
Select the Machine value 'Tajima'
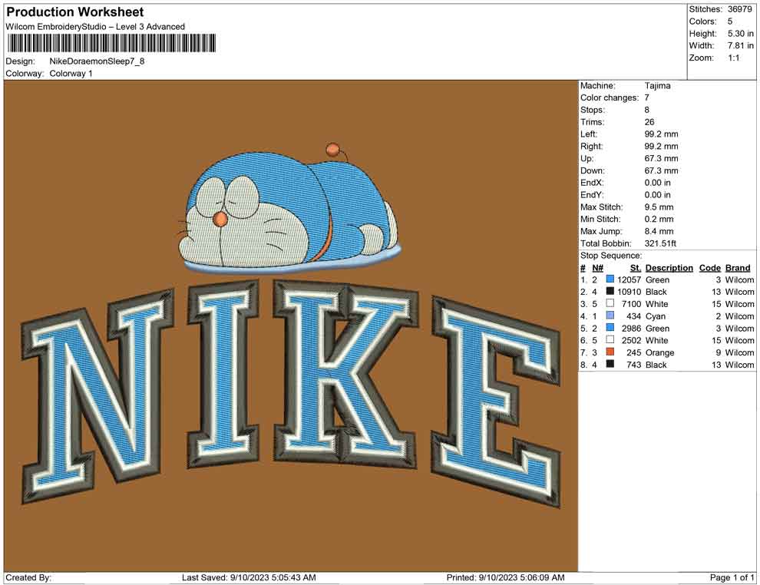(658, 86)
